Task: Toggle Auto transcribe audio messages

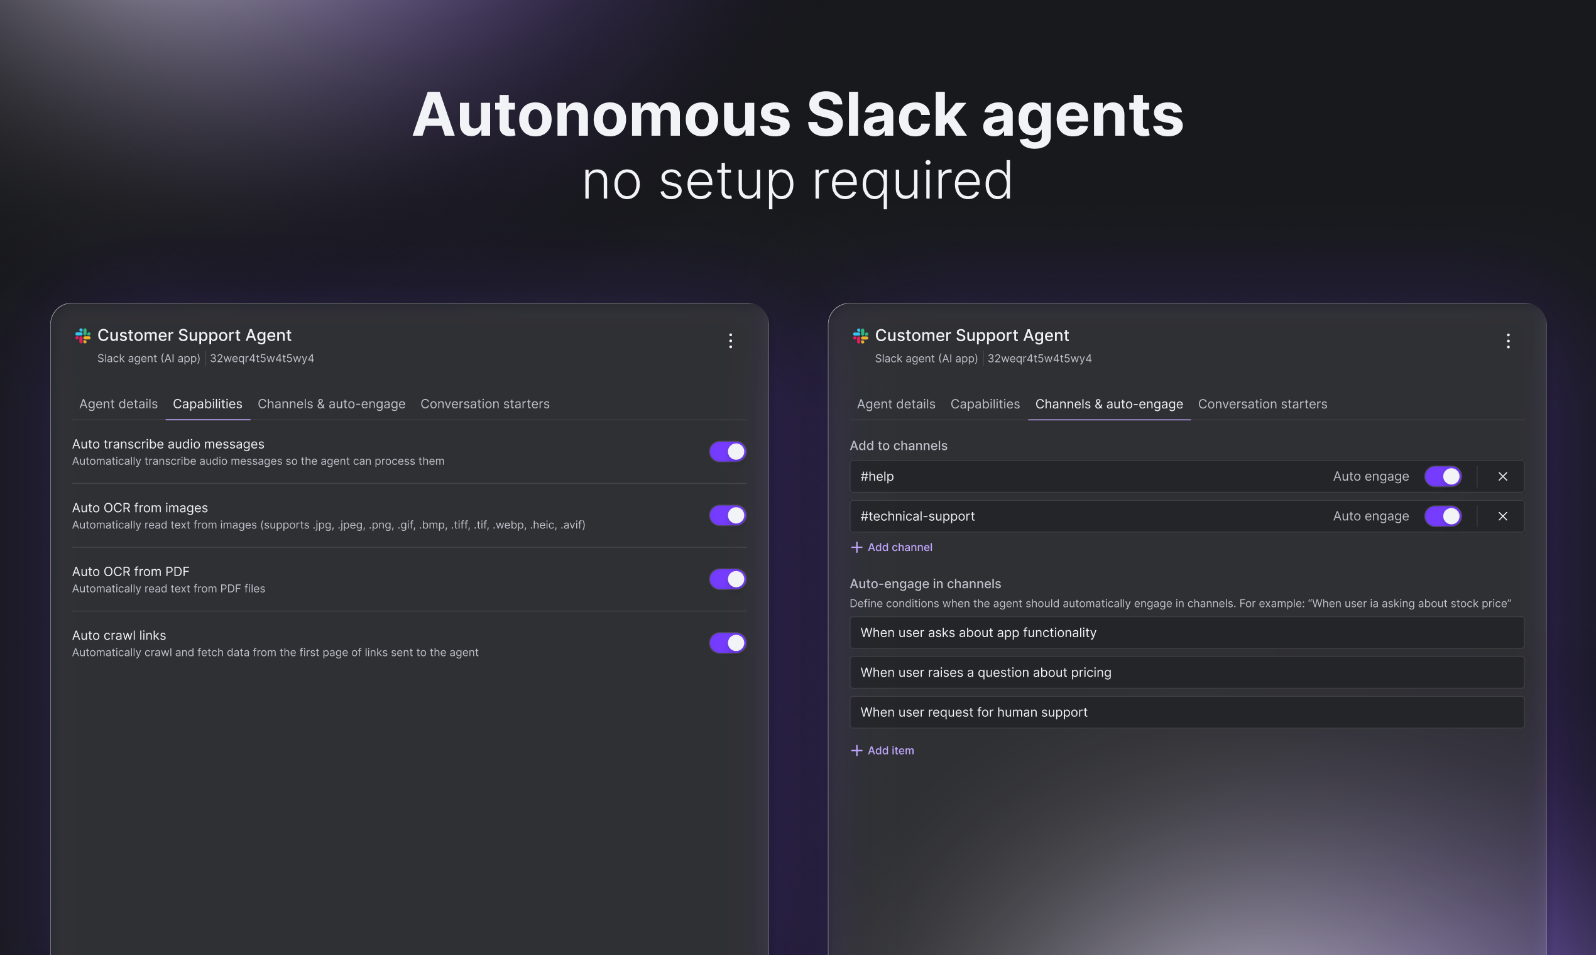Action: click(x=728, y=452)
